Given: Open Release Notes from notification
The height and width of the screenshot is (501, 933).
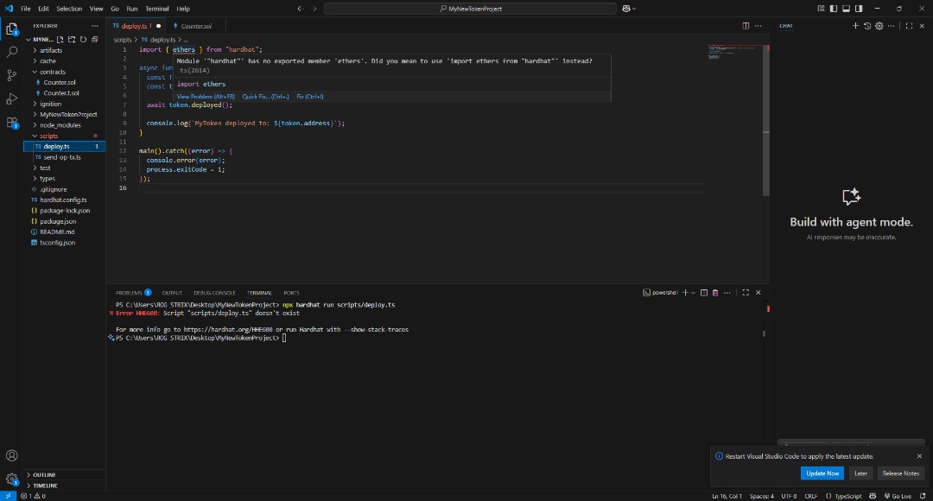Looking at the screenshot, I should [901, 473].
